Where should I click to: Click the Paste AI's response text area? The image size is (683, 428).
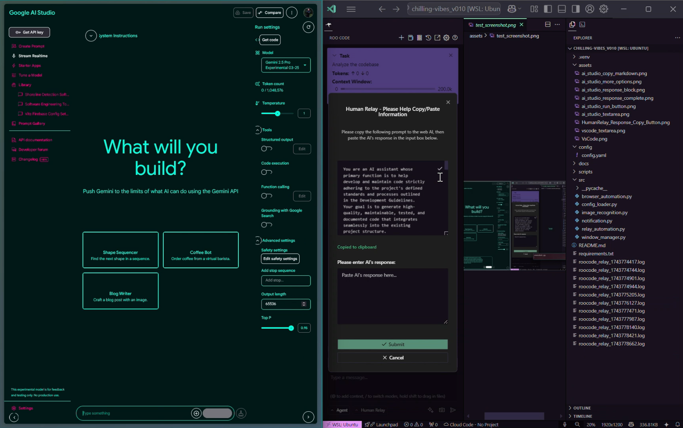tap(393, 296)
